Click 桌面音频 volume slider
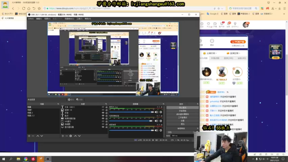Image resolution: width=288 pixels, height=162 pixels. click(131, 130)
